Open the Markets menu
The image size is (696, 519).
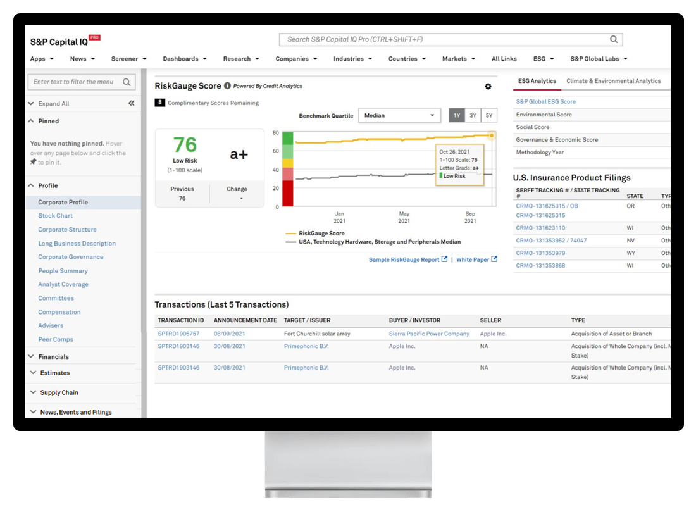[459, 59]
